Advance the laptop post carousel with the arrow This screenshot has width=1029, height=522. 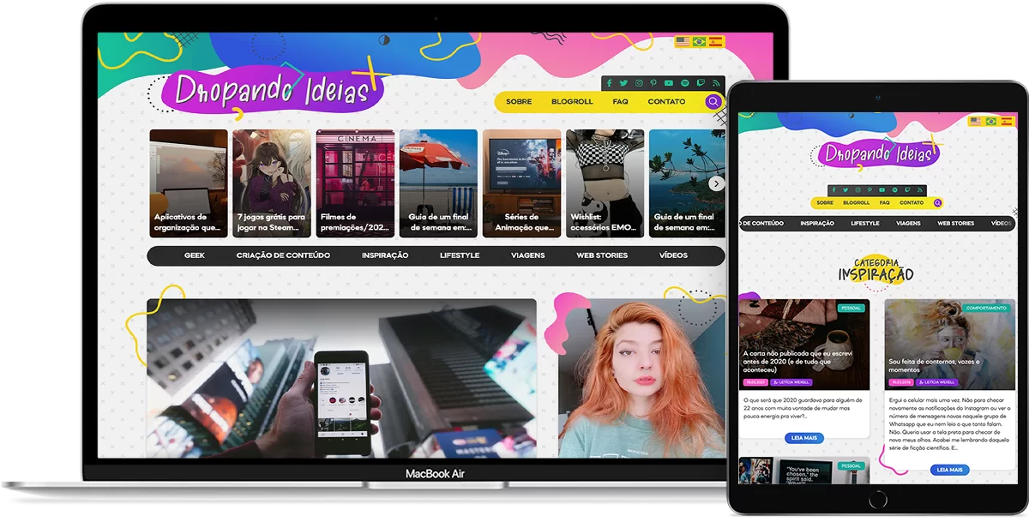717,183
